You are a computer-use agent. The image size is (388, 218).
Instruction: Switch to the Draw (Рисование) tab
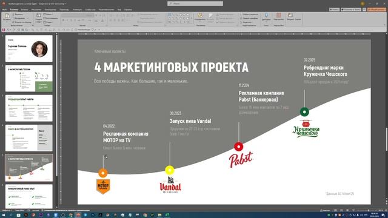click(x=36, y=10)
